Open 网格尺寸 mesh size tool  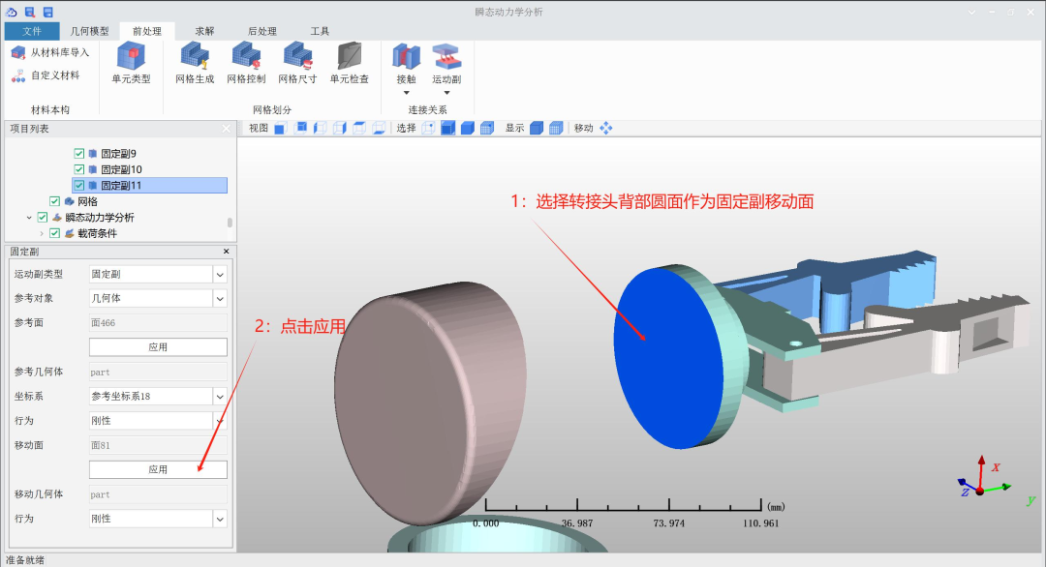pos(297,63)
